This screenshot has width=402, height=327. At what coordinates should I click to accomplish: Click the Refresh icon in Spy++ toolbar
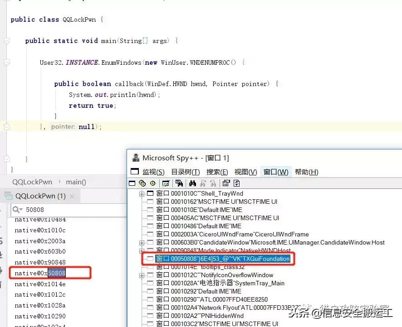tap(237, 183)
